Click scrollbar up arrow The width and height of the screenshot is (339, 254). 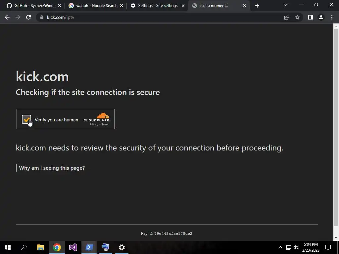tap(336, 26)
